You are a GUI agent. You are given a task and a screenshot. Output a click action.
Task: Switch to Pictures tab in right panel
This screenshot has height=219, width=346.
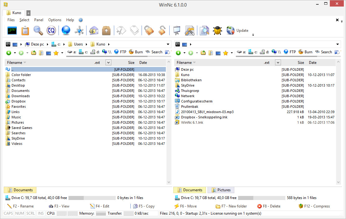[x=221, y=190]
